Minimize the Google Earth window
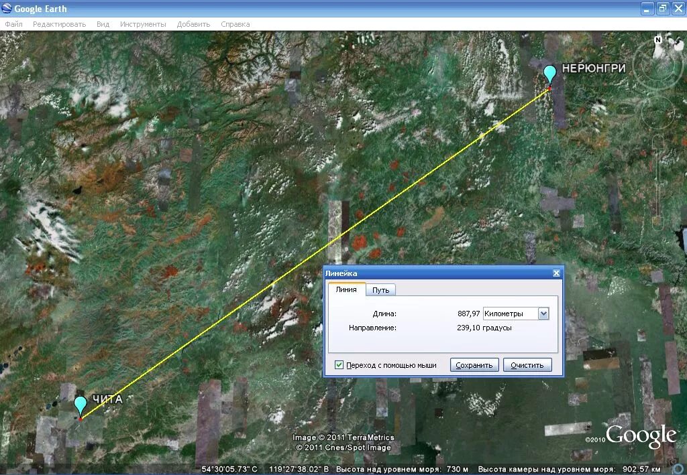The width and height of the screenshot is (687, 475). [x=647, y=8]
